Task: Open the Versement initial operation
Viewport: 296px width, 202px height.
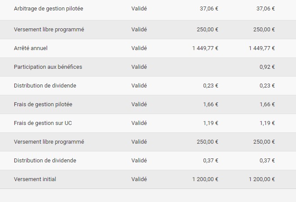Action: click(35, 179)
